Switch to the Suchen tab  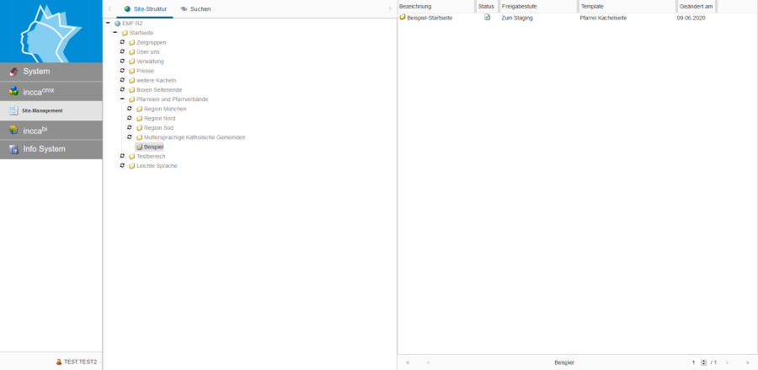click(x=195, y=8)
